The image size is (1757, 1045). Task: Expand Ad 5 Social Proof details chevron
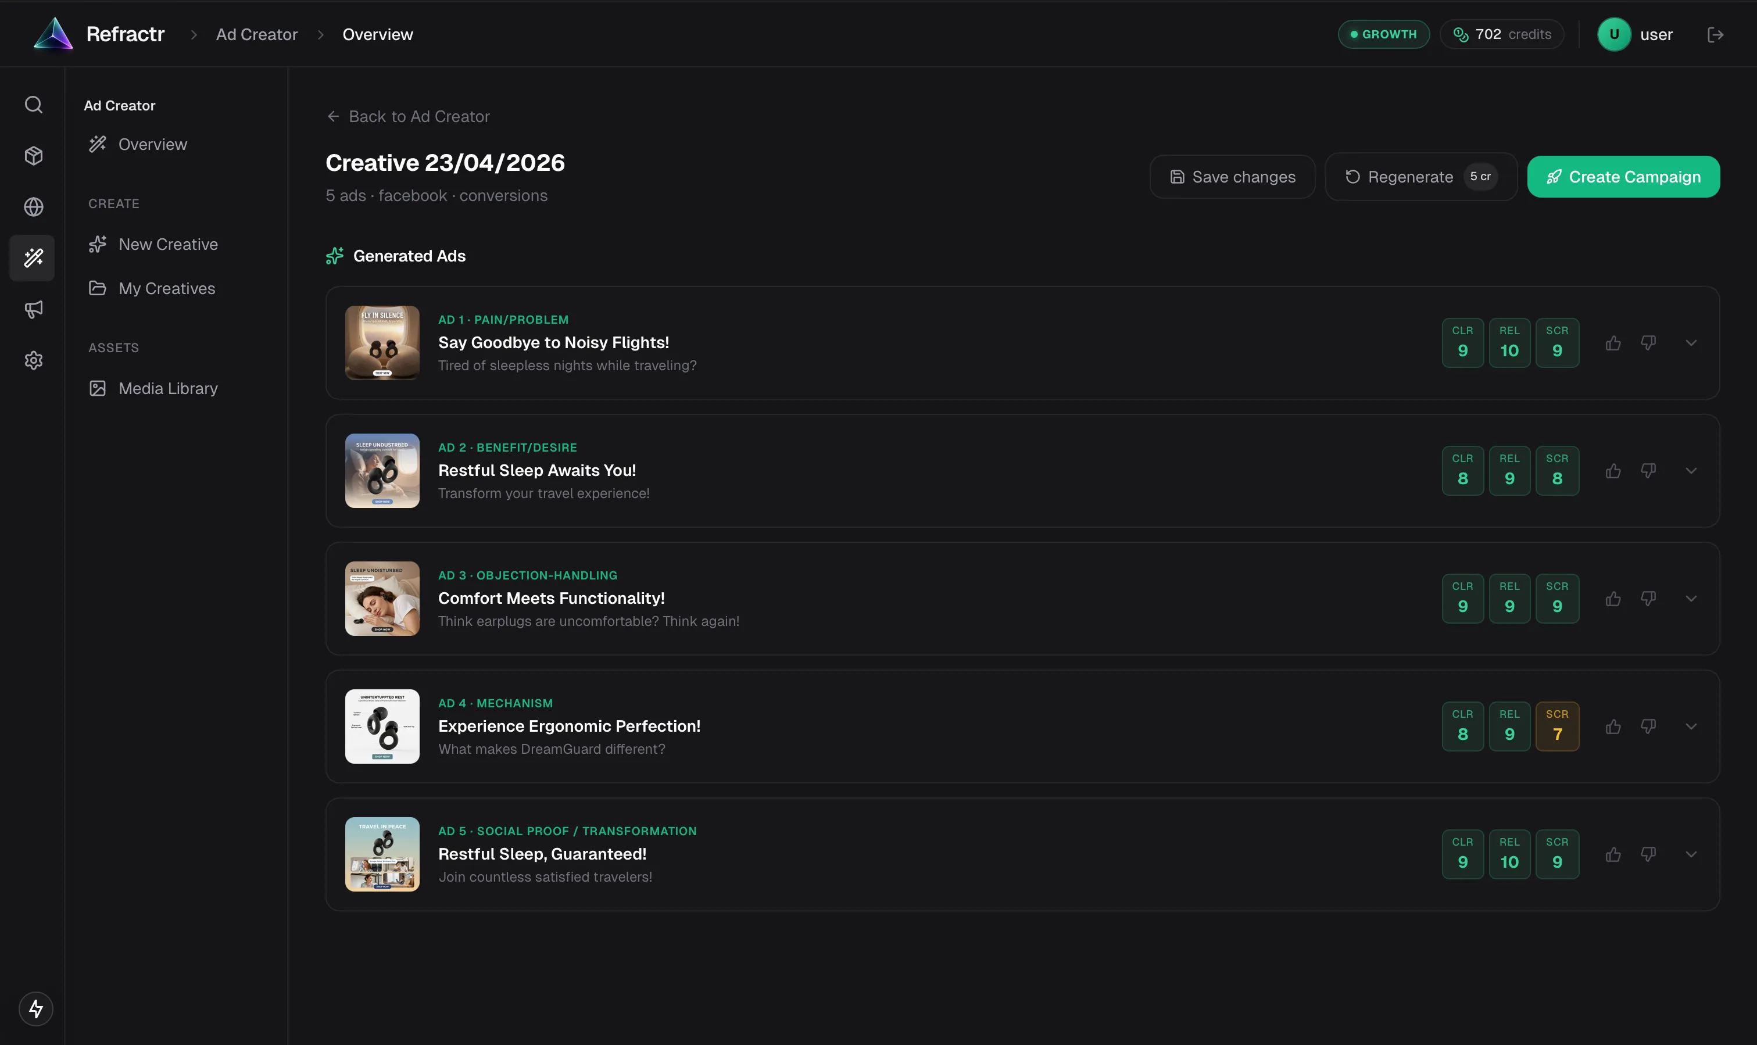pos(1691,854)
